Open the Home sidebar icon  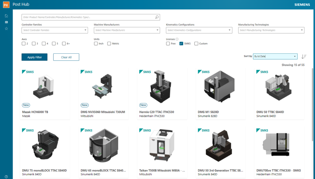pyautogui.click(x=6, y=15)
